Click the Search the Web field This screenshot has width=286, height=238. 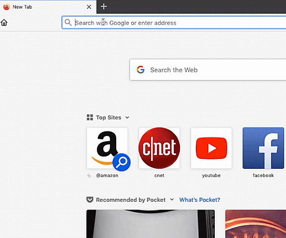coord(208,70)
